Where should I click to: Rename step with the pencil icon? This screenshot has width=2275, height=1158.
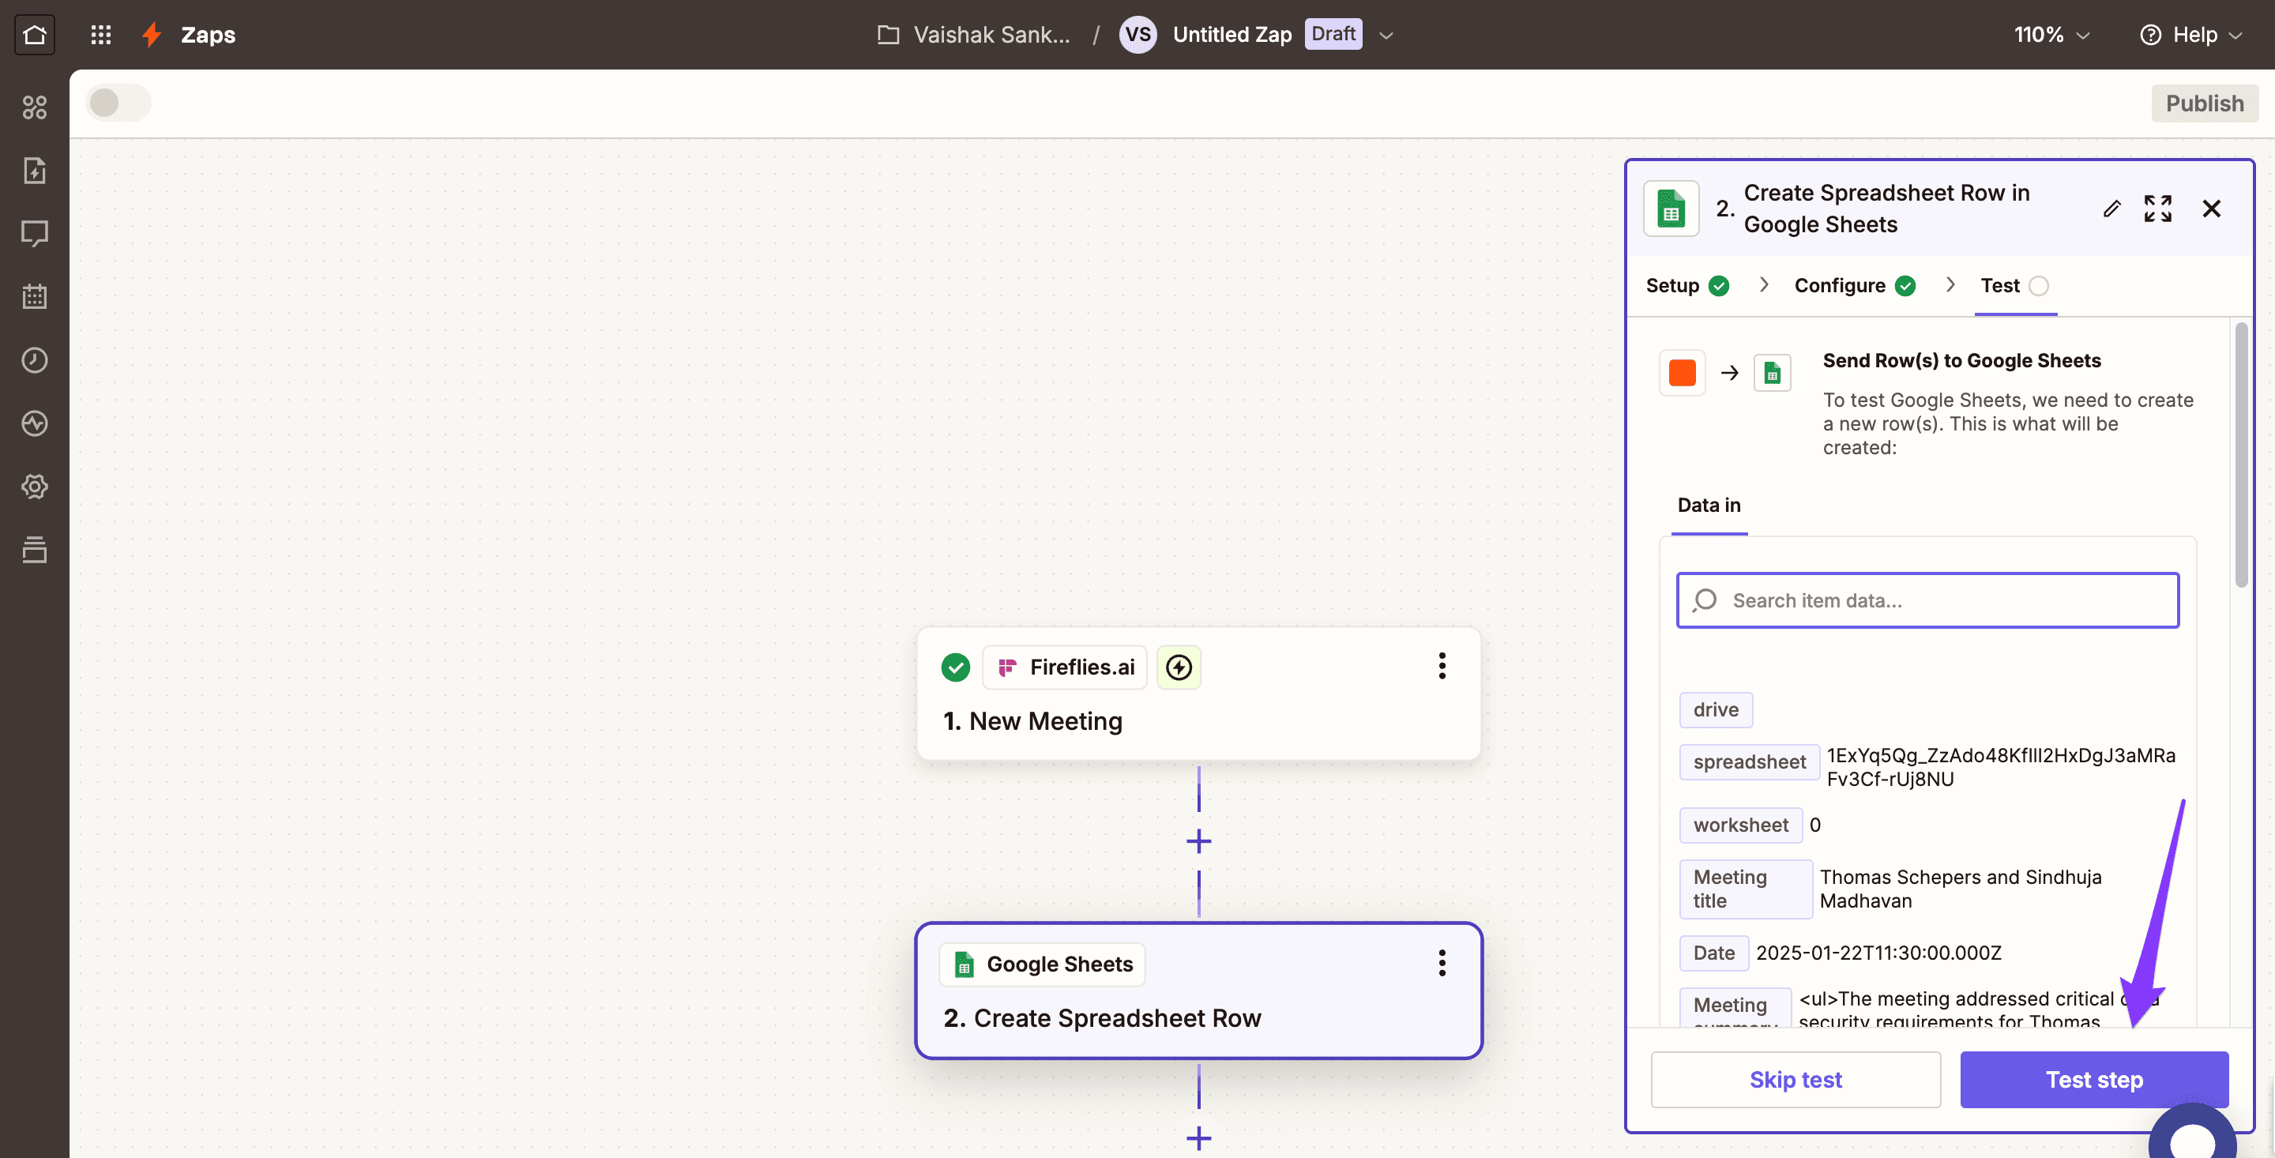2111,209
